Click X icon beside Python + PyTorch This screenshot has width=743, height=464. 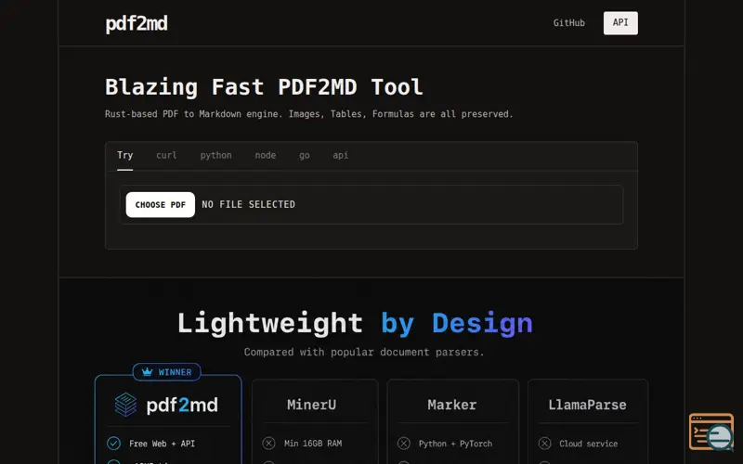(404, 444)
